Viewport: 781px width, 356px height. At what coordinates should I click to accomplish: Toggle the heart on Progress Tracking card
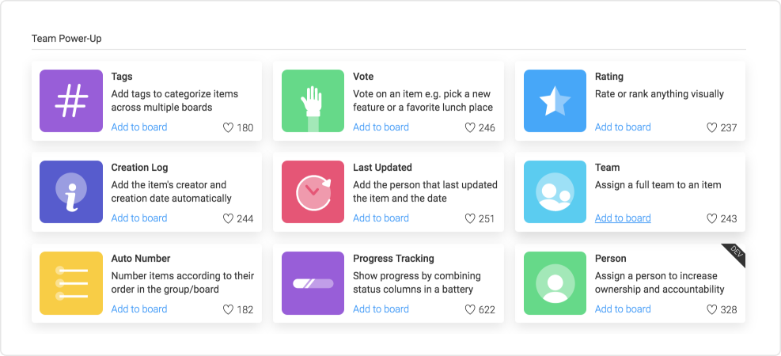tap(470, 309)
